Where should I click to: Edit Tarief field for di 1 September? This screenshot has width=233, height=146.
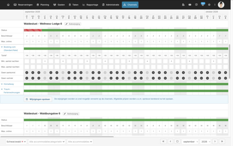[x=27, y=56]
